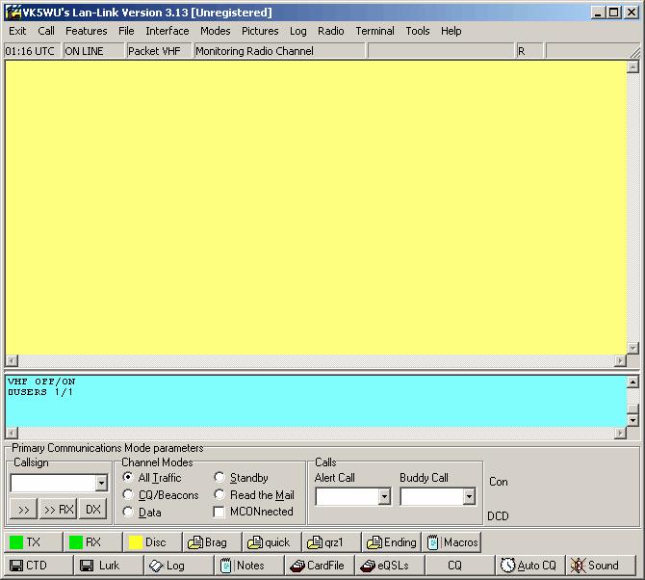This screenshot has width=645, height=580.
Task: Toggle the Sound button
Action: click(594, 566)
